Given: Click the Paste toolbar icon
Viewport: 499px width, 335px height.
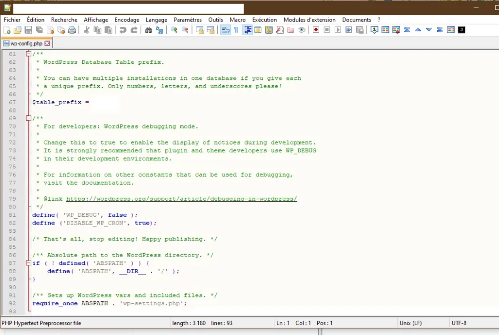Looking at the screenshot, I should (109, 30).
